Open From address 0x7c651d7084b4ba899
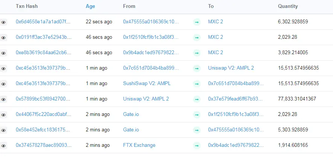This screenshot has height=157, width=333. click(x=151, y=68)
